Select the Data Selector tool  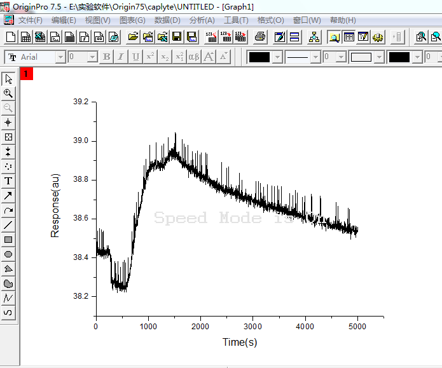(x=8, y=152)
